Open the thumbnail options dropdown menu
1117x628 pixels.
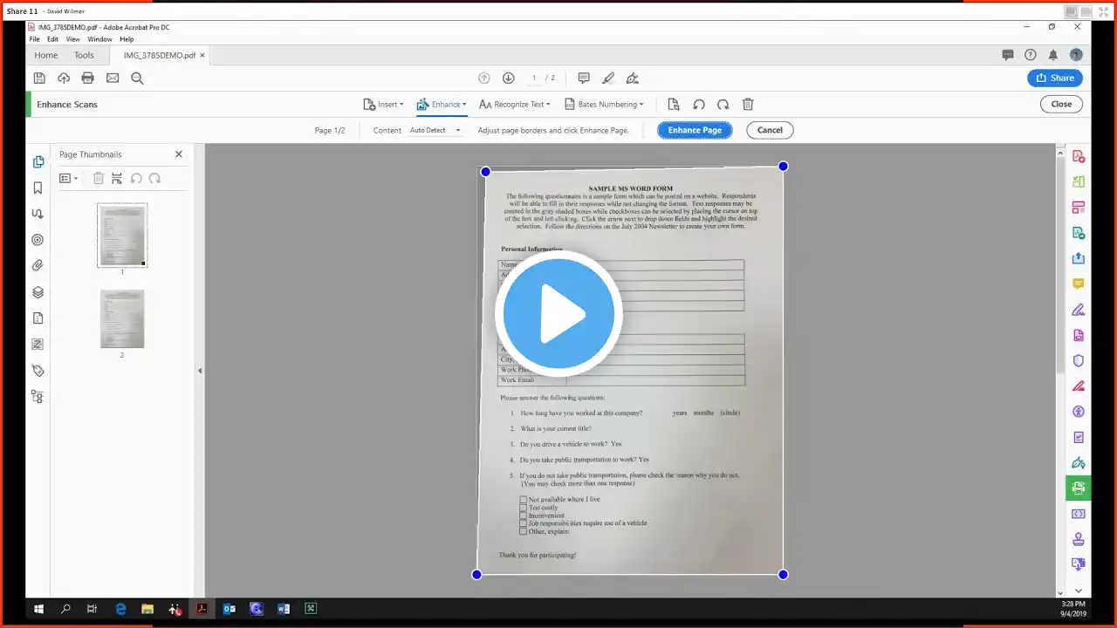68,178
